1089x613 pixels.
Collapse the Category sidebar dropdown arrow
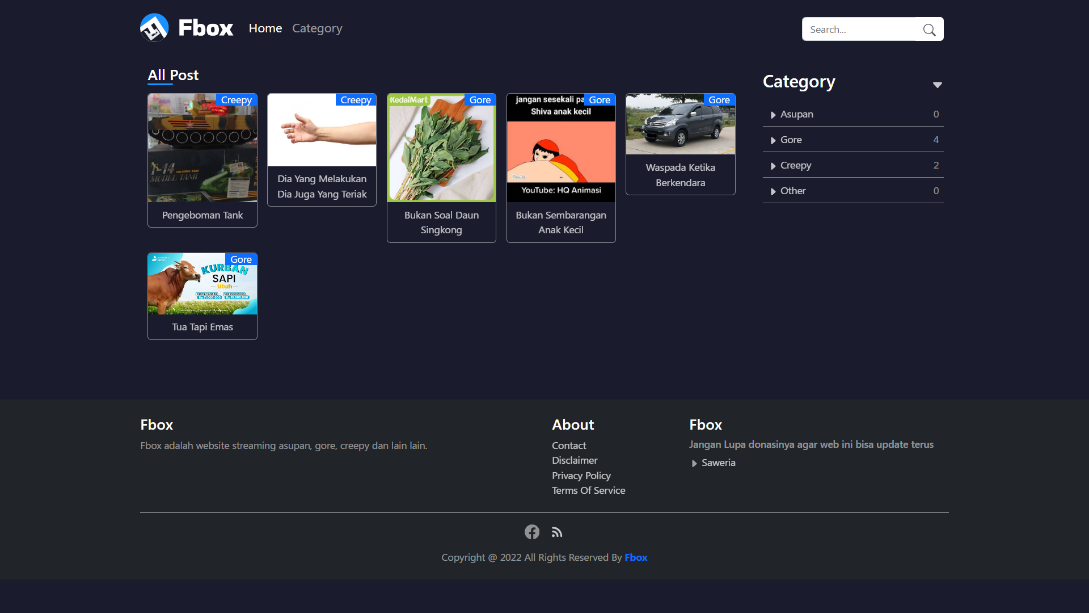[x=937, y=85]
